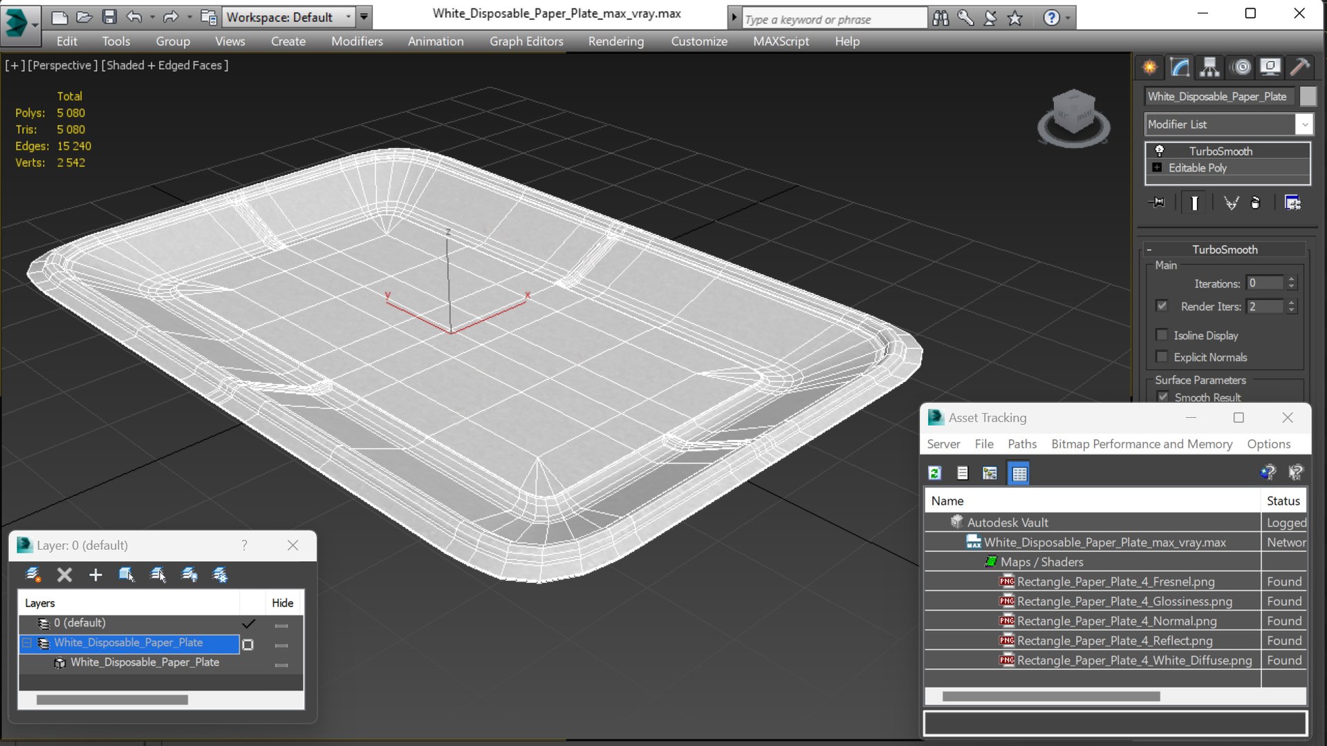Click the object color swatch
The height and width of the screenshot is (746, 1327).
(1307, 97)
